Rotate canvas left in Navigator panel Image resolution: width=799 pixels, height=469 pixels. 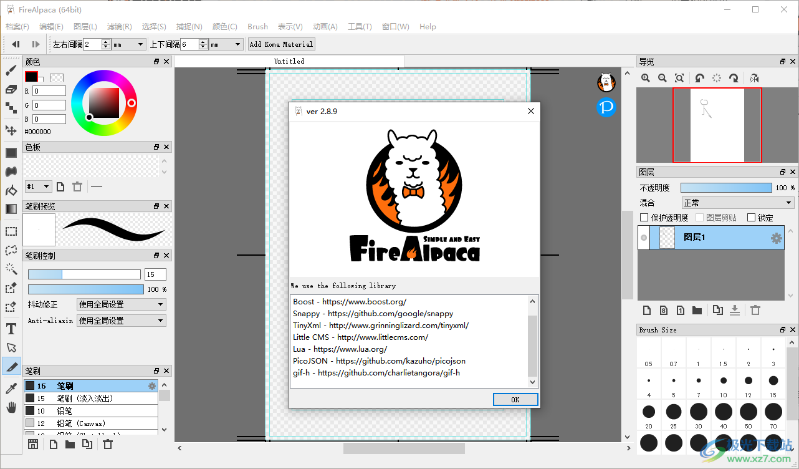pyautogui.click(x=700, y=78)
